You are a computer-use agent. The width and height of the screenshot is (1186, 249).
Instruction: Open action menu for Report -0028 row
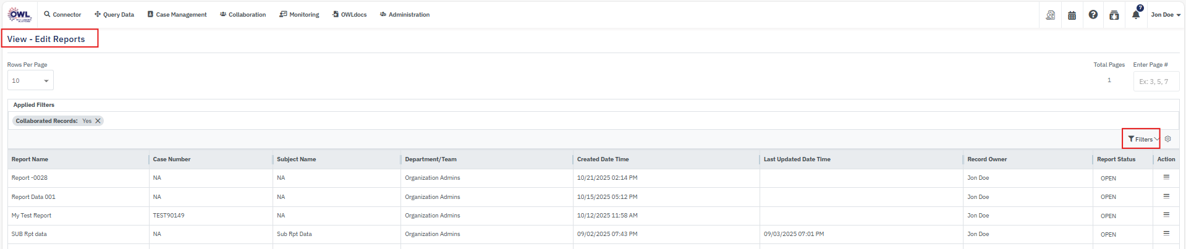(1166, 177)
